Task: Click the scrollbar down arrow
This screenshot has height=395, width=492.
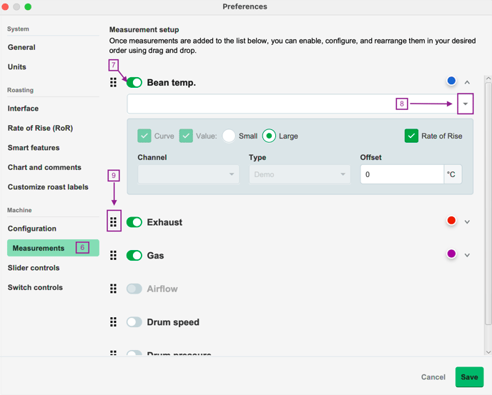Action: (488, 352)
